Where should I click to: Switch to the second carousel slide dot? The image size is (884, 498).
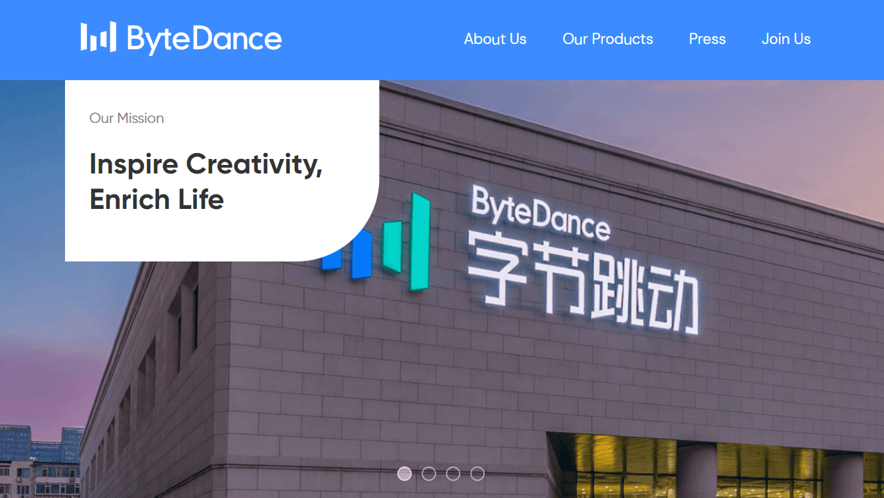point(429,474)
